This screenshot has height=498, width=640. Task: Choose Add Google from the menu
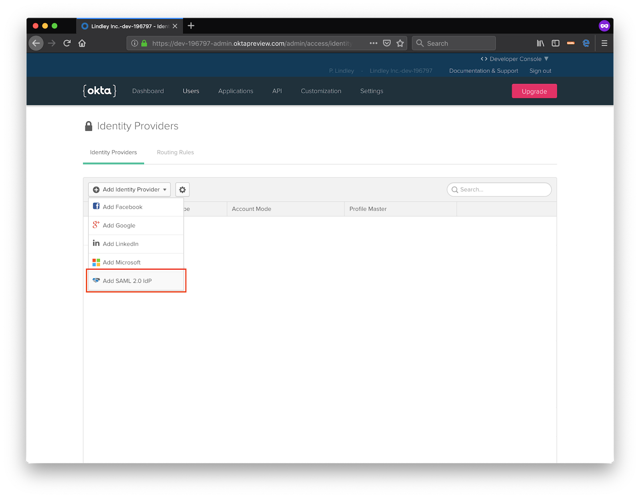pyautogui.click(x=136, y=225)
